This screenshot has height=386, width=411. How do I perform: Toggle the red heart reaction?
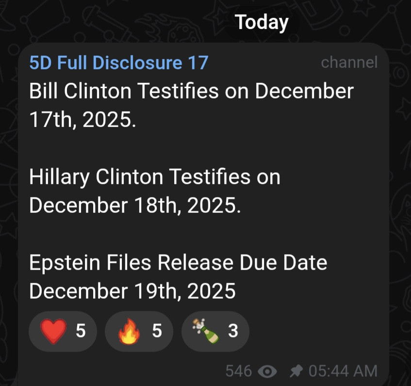(x=63, y=331)
